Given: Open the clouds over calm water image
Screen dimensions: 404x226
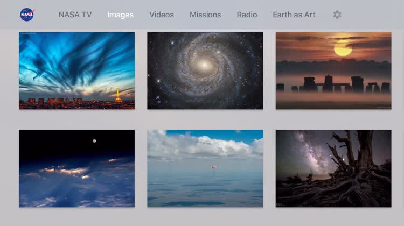Looking at the screenshot, I should (x=205, y=168).
